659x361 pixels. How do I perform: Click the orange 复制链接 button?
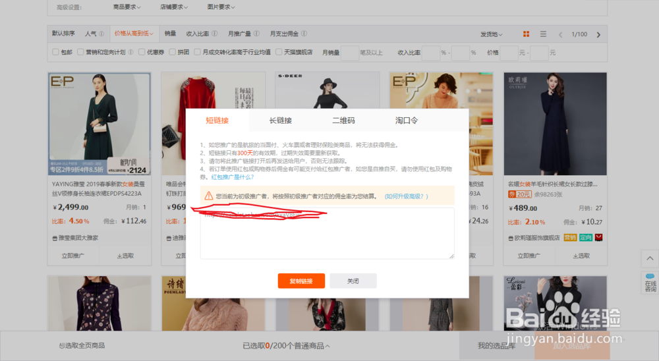point(301,281)
